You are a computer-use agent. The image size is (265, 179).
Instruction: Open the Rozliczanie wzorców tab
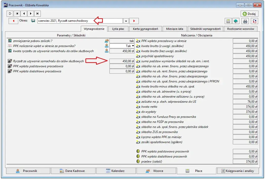240,29
